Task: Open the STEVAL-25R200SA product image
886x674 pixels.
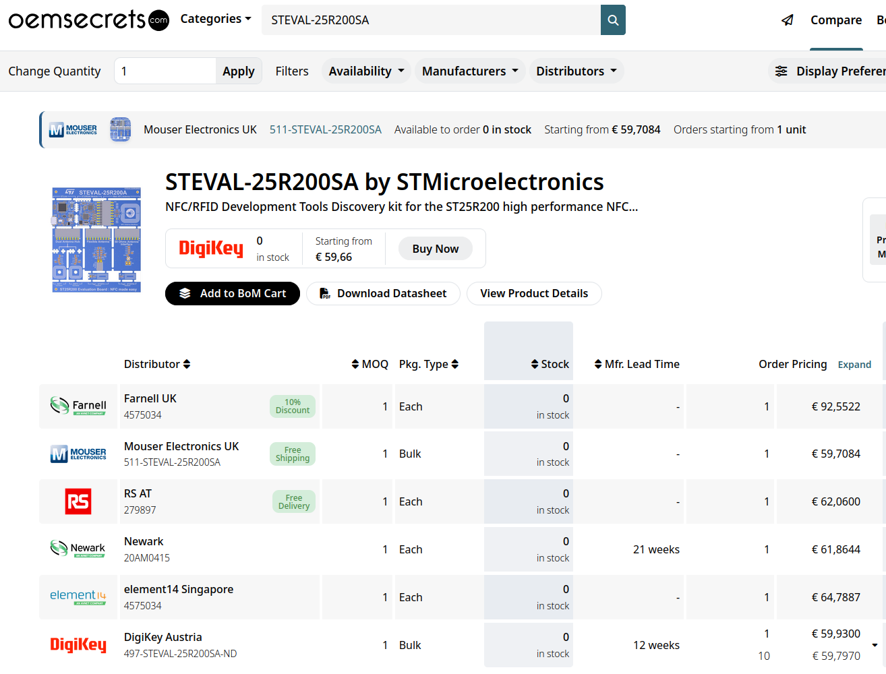Action: pos(96,240)
